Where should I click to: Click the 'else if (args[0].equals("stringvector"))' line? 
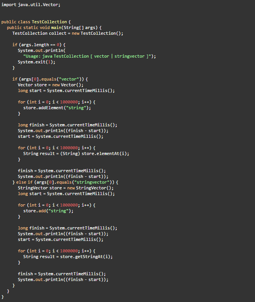click(65, 182)
